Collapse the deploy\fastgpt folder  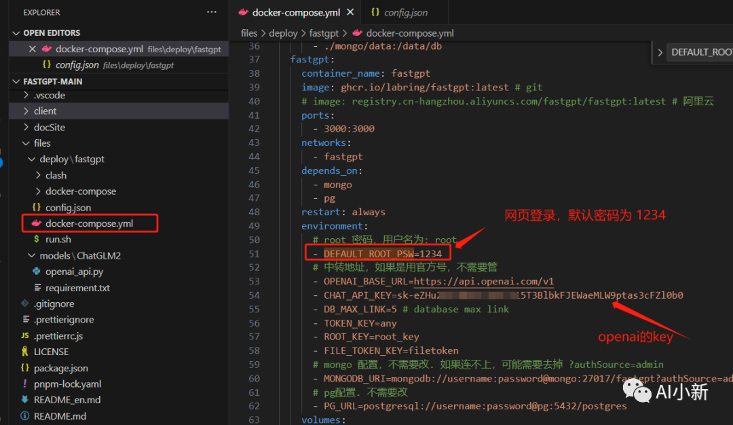coord(32,160)
